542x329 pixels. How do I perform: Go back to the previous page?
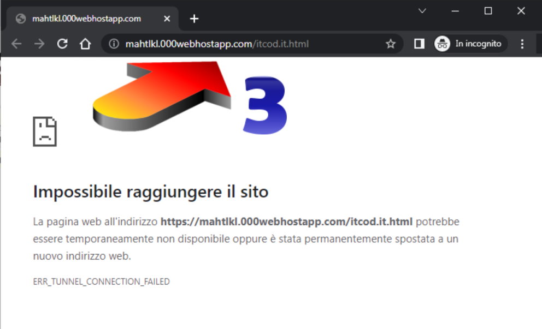tap(16, 44)
